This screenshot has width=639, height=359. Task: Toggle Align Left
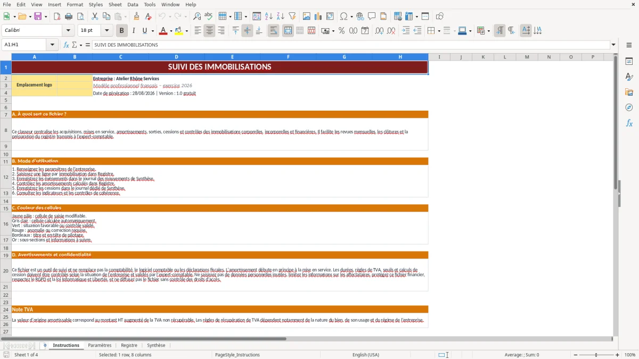198,31
